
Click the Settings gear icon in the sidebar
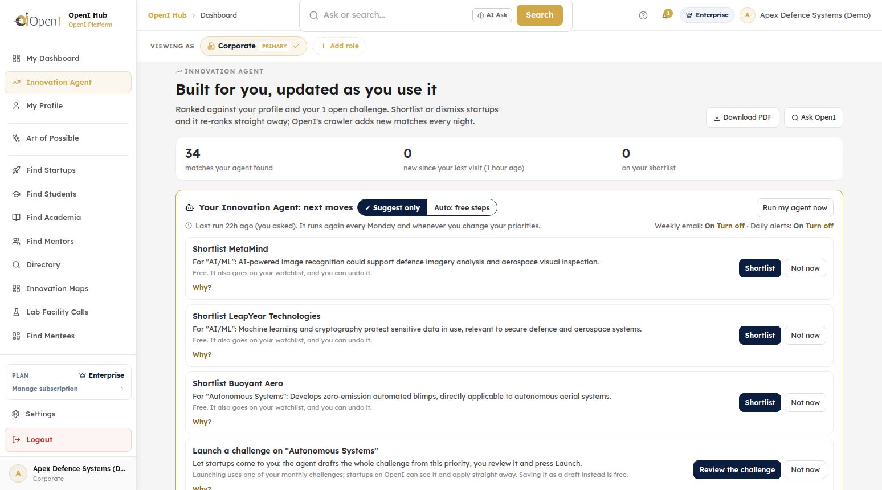(16, 414)
